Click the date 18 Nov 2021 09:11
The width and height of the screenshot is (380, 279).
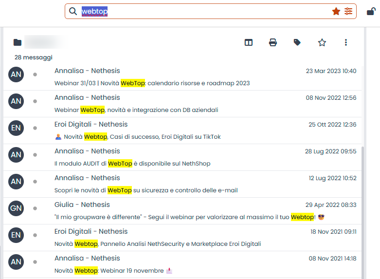click(333, 232)
